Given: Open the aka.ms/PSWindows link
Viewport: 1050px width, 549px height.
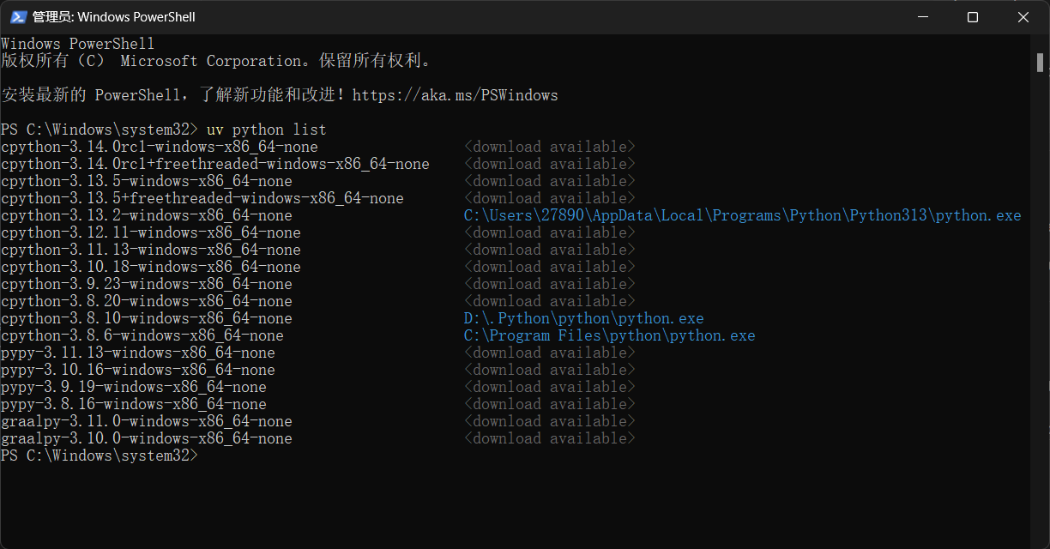Looking at the screenshot, I should coord(455,95).
